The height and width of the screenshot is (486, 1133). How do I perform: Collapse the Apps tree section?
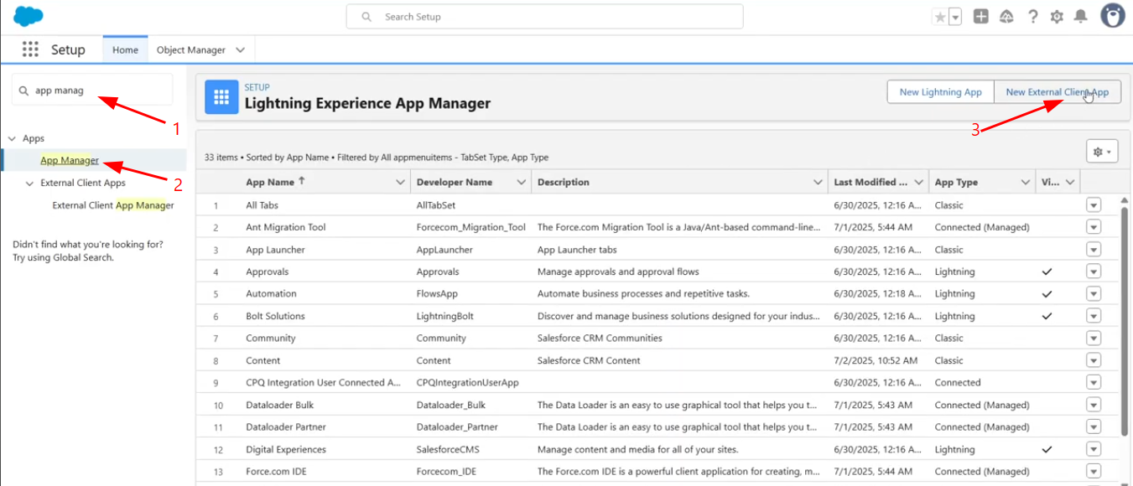[13, 138]
